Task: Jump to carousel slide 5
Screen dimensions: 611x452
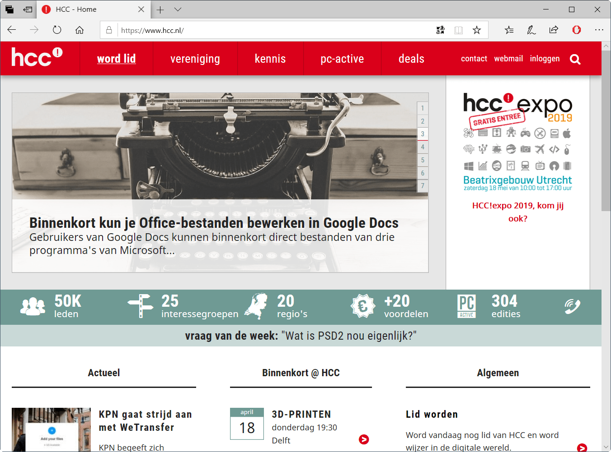Action: [423, 160]
